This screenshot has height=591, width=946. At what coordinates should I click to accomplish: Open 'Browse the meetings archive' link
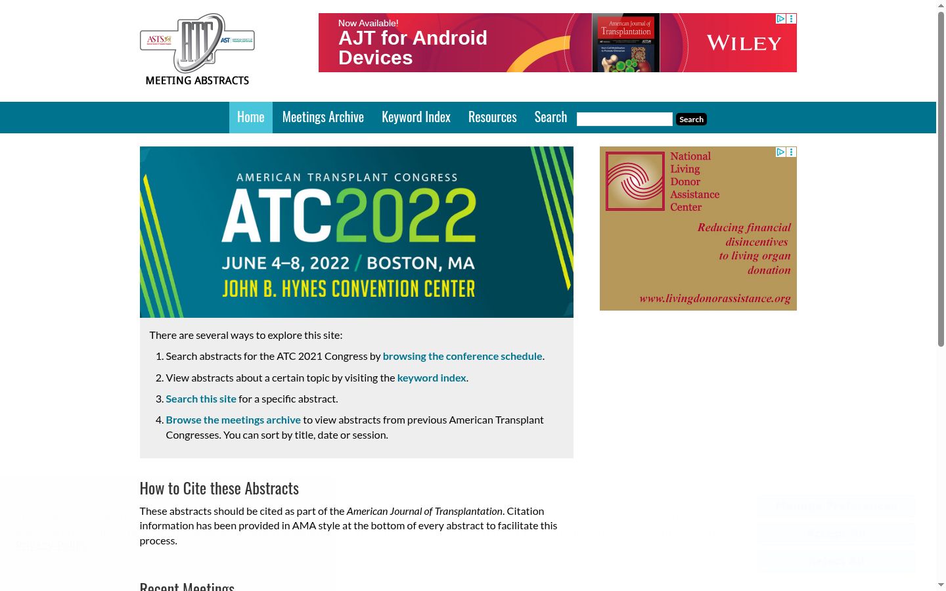[x=233, y=420]
